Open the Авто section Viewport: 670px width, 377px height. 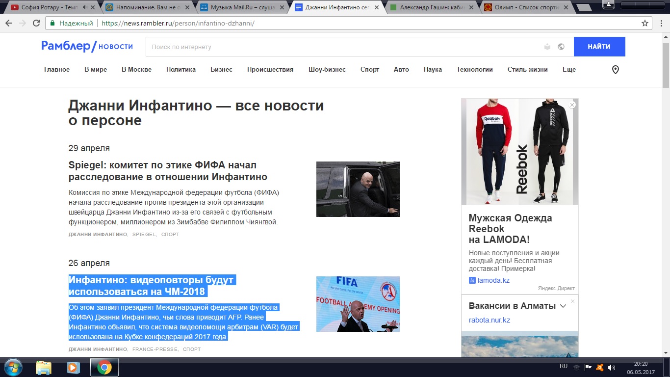point(401,70)
